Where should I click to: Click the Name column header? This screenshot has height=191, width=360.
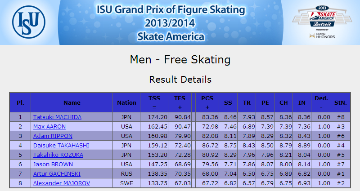coord(72,102)
